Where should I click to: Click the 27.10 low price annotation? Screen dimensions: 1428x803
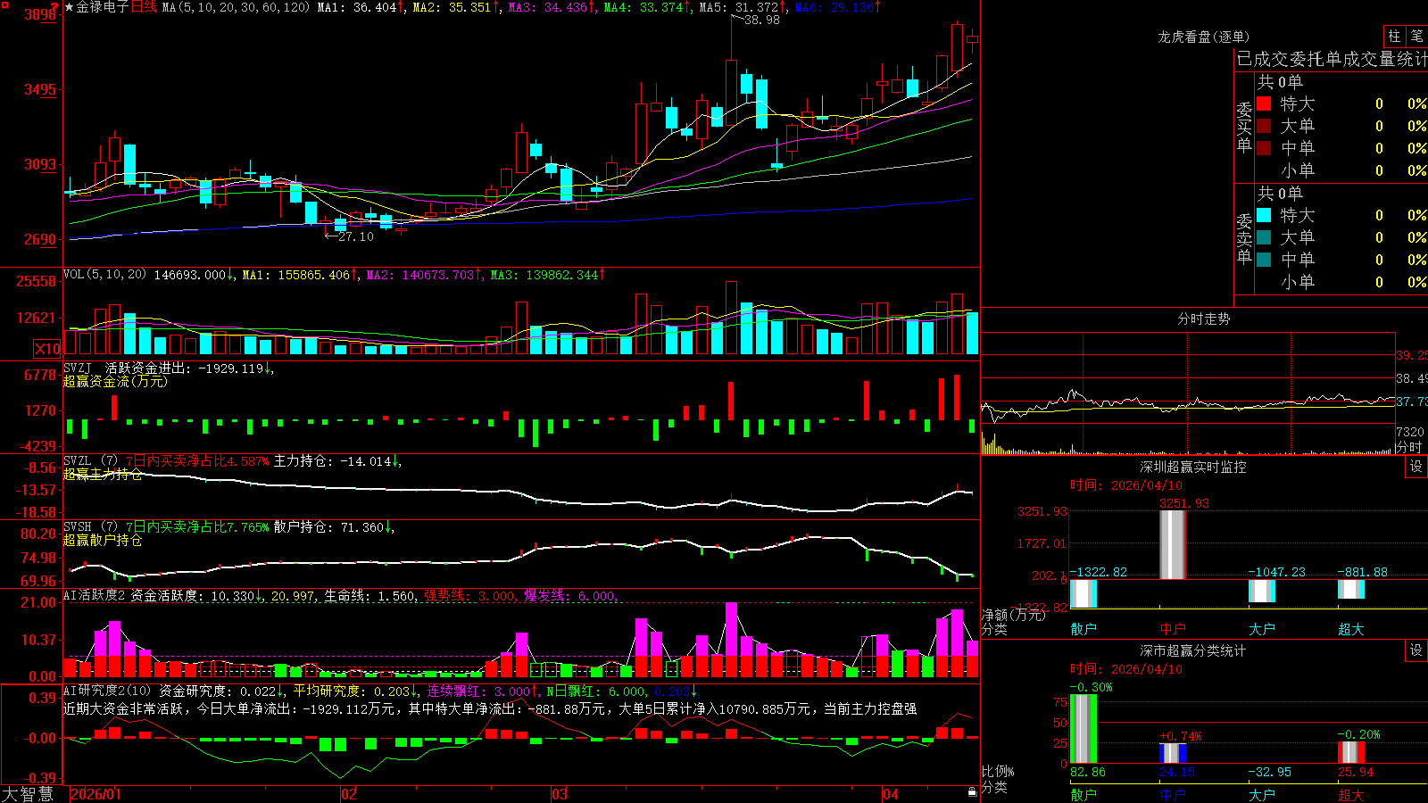[x=355, y=236]
